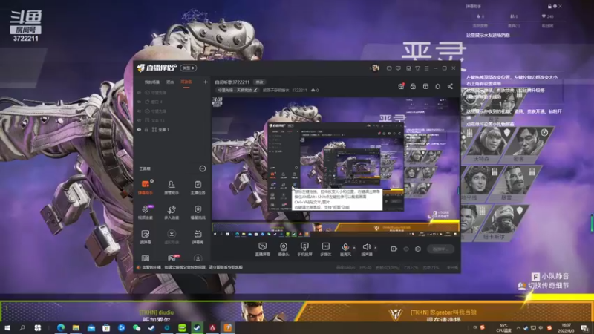Open WeChat from taskbar
The image size is (594, 334).
pos(137,328)
